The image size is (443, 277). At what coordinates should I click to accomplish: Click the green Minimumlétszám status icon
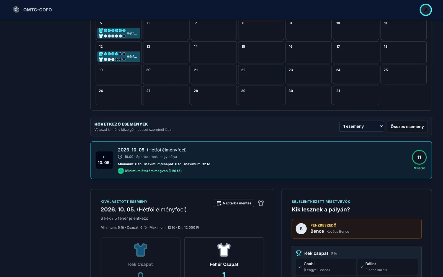(121, 171)
